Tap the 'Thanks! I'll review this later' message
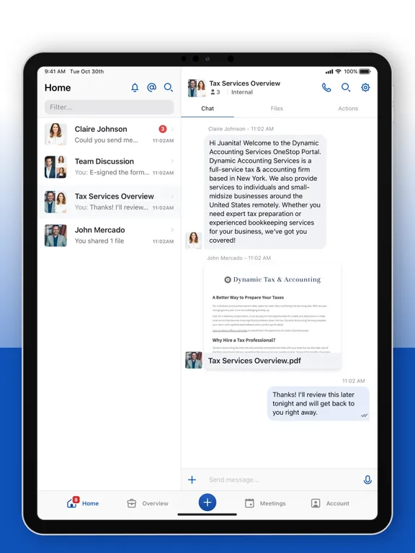The width and height of the screenshot is (415, 553). coord(318,403)
